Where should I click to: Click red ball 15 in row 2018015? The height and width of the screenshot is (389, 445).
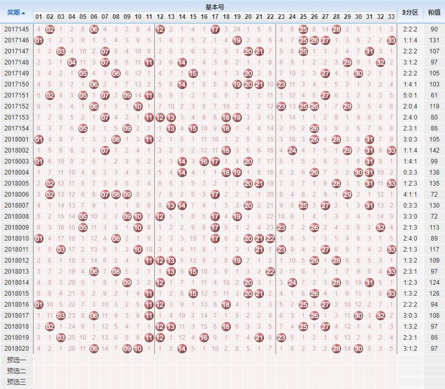193,294
